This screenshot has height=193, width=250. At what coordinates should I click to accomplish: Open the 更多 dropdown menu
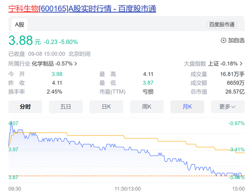[228, 106]
